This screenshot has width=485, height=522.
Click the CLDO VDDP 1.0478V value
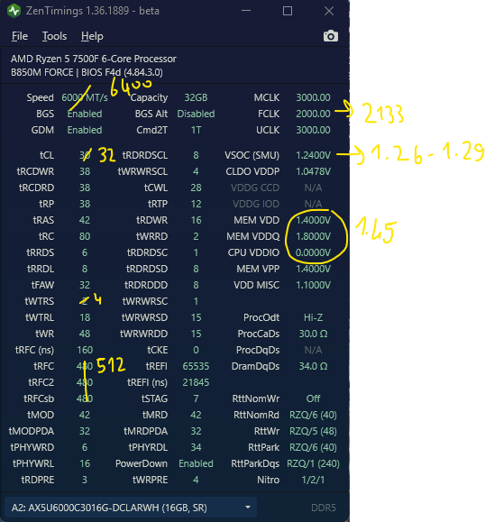click(313, 171)
